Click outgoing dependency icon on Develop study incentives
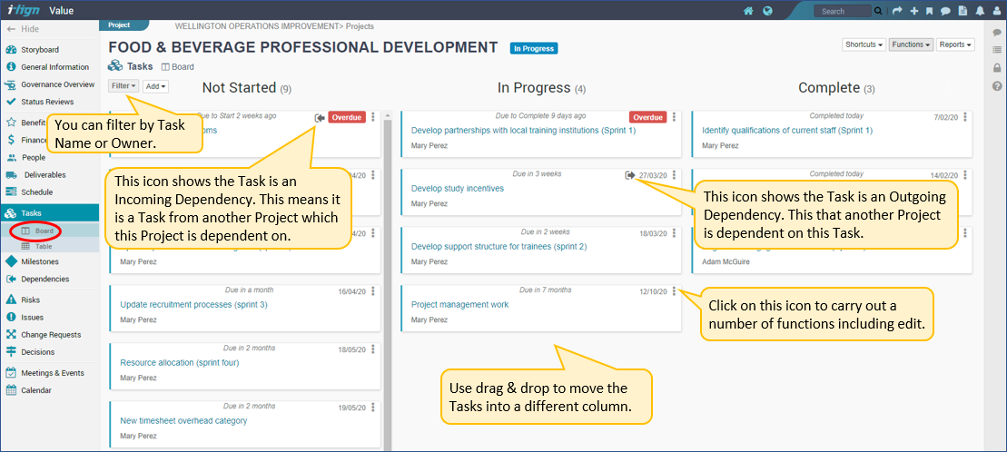This screenshot has width=1007, height=452. coord(630,175)
